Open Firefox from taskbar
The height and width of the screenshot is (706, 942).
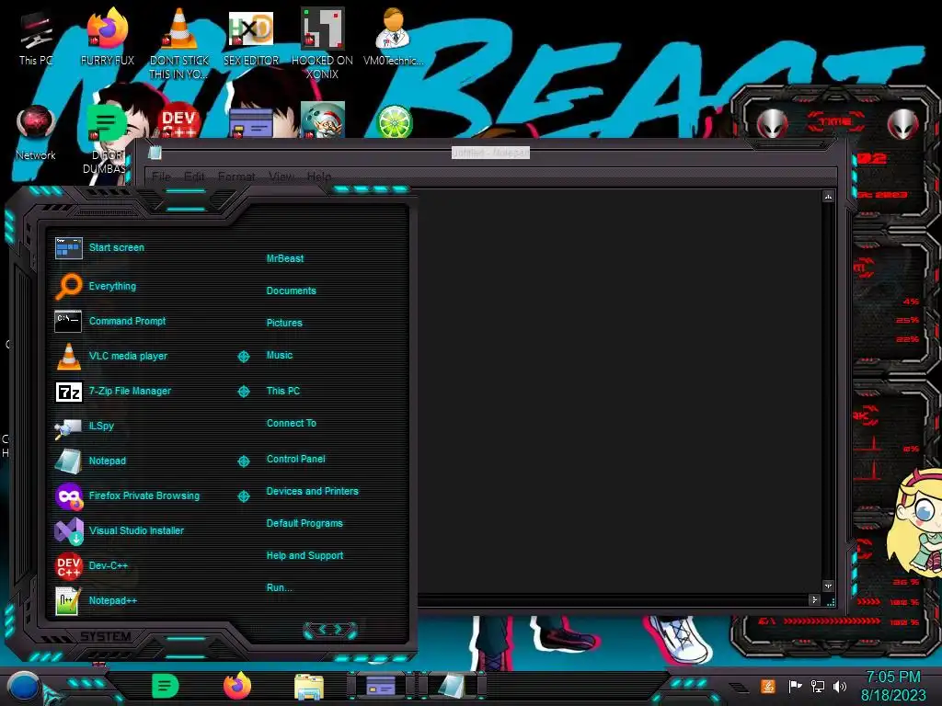237,686
